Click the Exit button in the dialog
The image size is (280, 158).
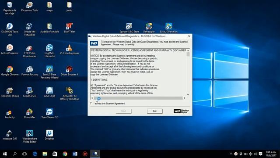(x=154, y=111)
